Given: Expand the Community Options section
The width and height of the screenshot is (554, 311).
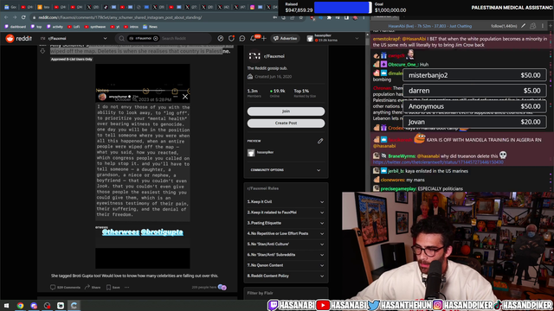Looking at the screenshot, I should [x=286, y=170].
